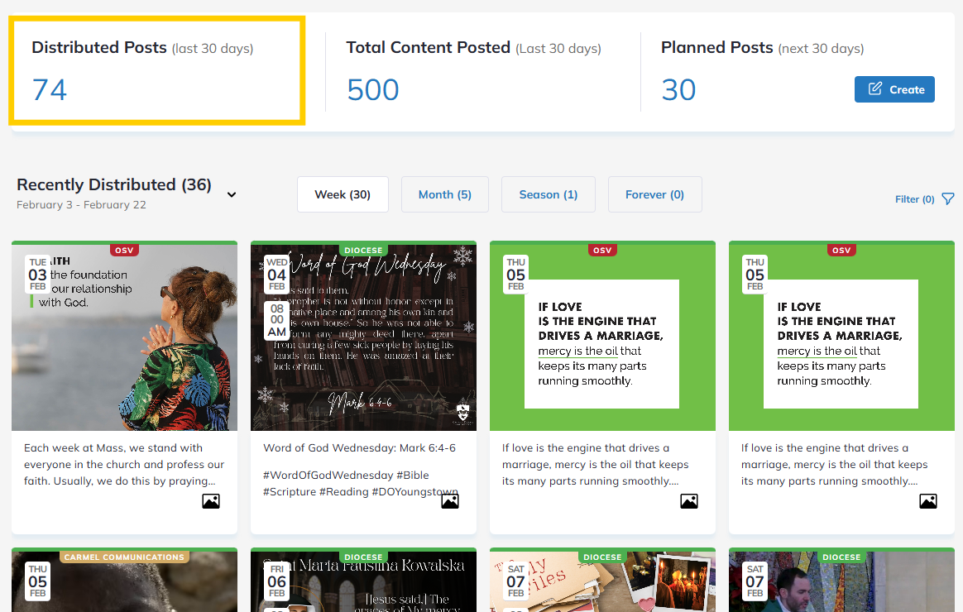This screenshot has height=612, width=963.
Task: Click the filter funnel icon
Action: [948, 198]
